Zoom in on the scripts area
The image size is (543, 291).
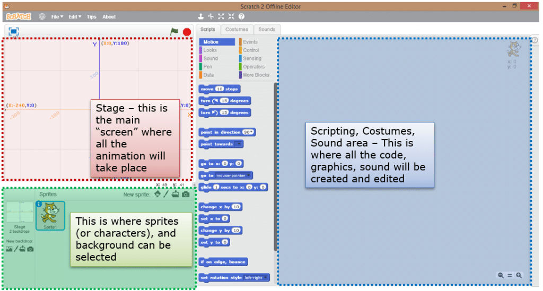(519, 276)
